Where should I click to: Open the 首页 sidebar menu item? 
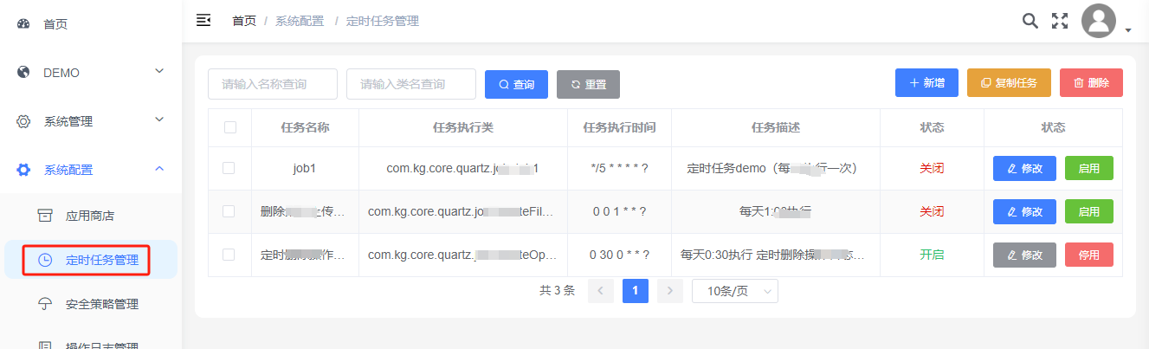(x=91, y=24)
